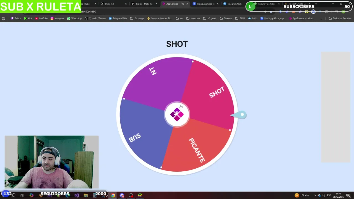Open the network icon in the tray

(319, 195)
